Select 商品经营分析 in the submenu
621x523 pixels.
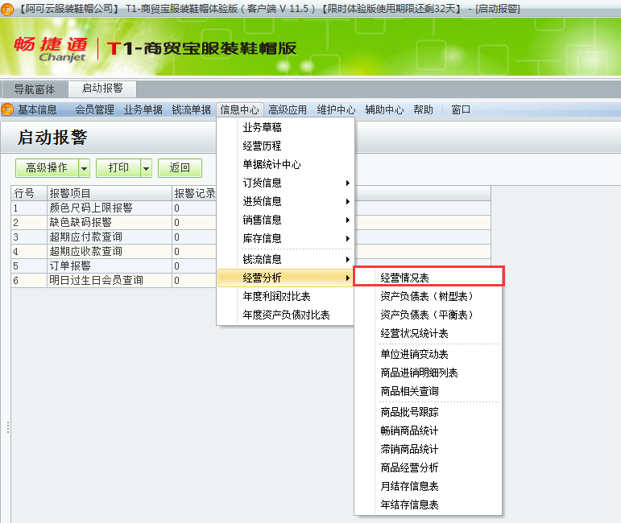[428, 468]
